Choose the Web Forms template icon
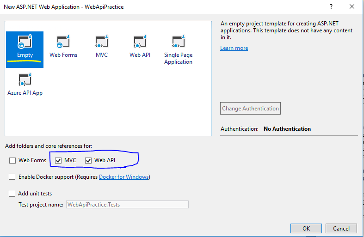 click(63, 42)
